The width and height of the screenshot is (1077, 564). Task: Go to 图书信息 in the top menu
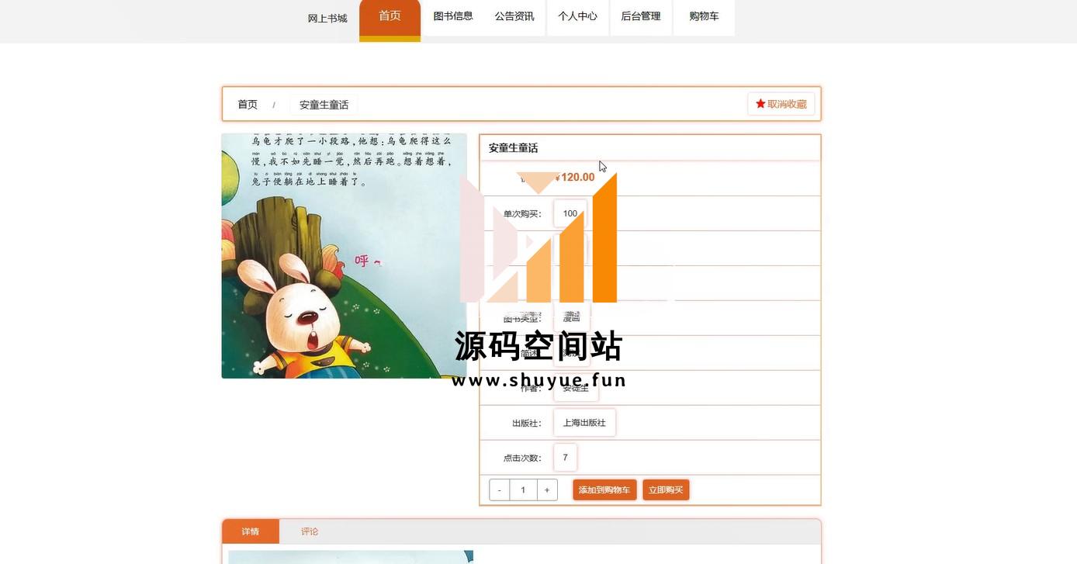(x=452, y=16)
